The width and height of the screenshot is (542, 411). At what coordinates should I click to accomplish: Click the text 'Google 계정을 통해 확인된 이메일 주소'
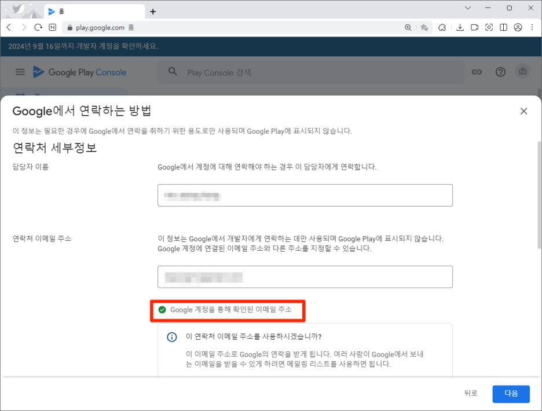(231, 310)
